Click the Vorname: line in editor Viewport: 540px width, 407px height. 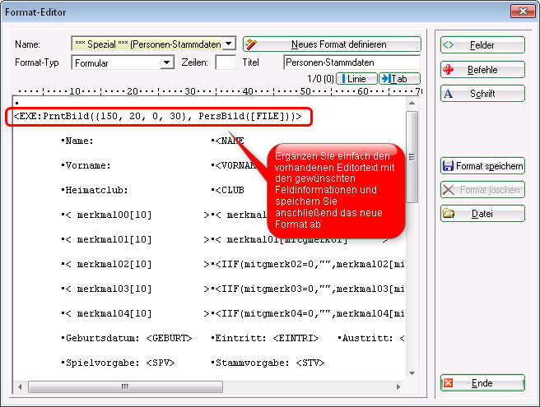tap(86, 165)
